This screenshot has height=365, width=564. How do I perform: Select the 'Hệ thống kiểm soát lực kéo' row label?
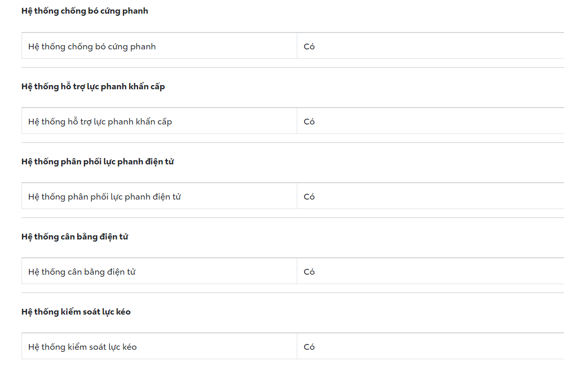[x=82, y=347]
